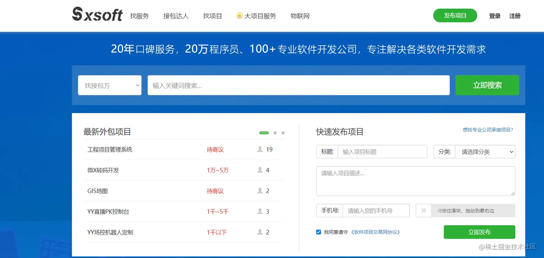The width and height of the screenshot is (544, 258).
Task: Open the YY场控机器人定制 project
Action: [x=110, y=232]
